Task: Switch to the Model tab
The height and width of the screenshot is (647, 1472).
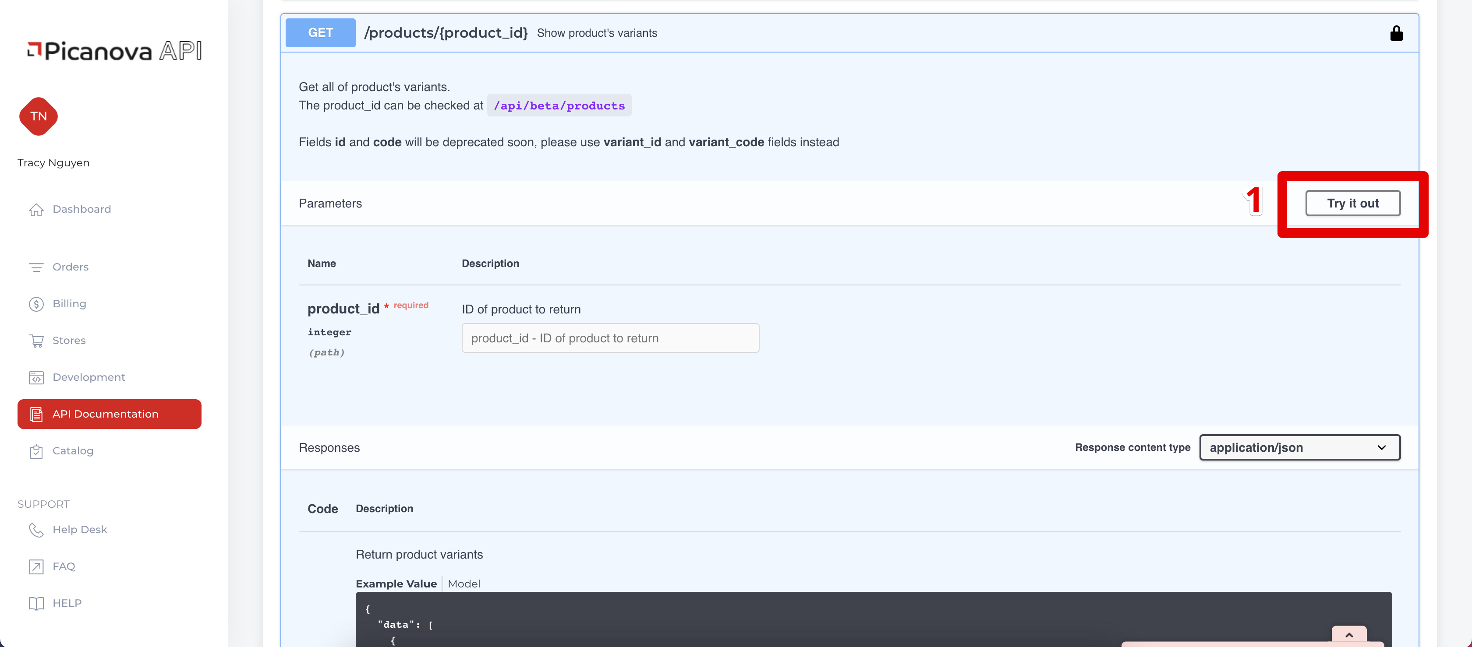Action: (x=464, y=584)
